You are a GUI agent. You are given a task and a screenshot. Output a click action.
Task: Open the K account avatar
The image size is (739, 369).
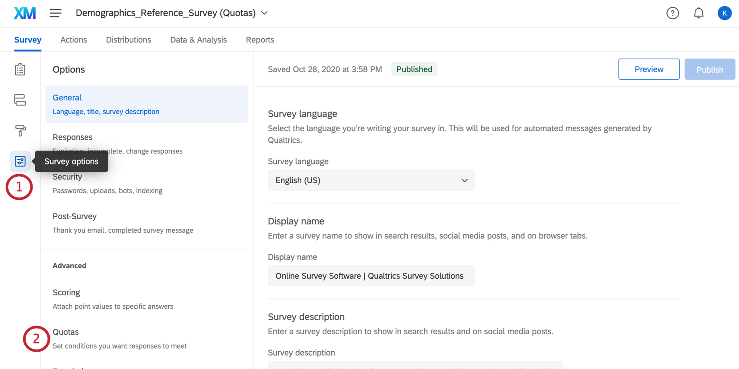724,13
